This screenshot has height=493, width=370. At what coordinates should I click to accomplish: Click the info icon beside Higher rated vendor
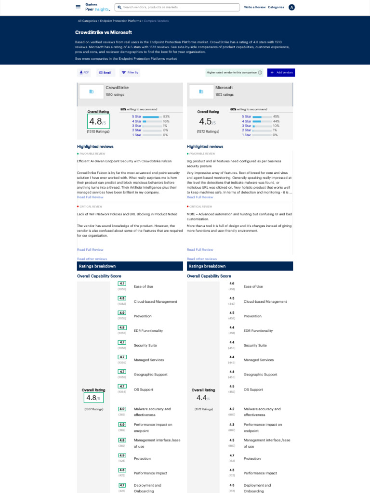[260, 73]
